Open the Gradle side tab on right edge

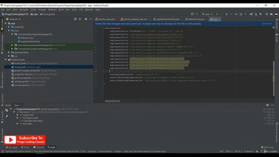pos(277,38)
